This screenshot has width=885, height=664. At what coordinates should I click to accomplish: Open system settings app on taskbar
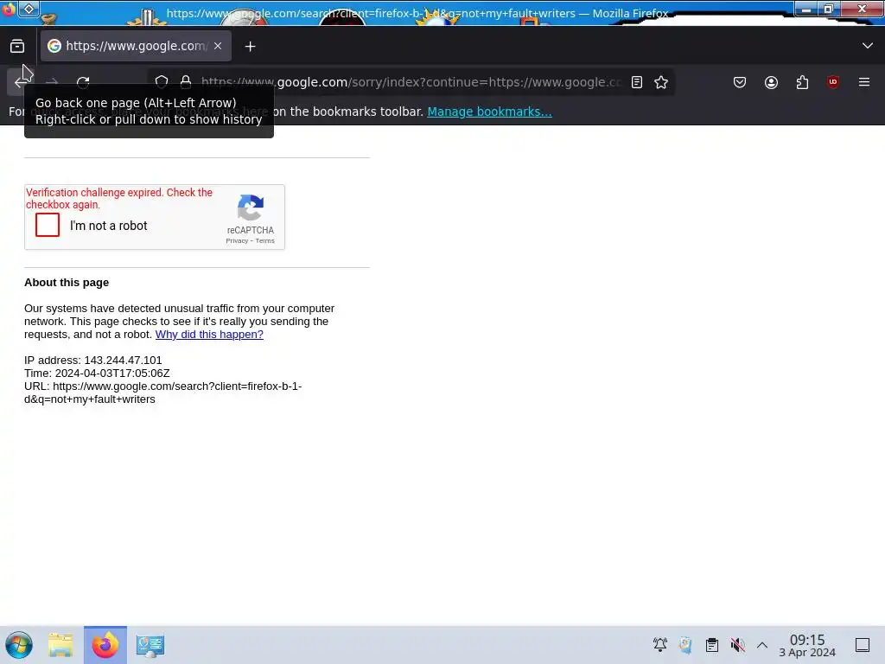[150, 645]
